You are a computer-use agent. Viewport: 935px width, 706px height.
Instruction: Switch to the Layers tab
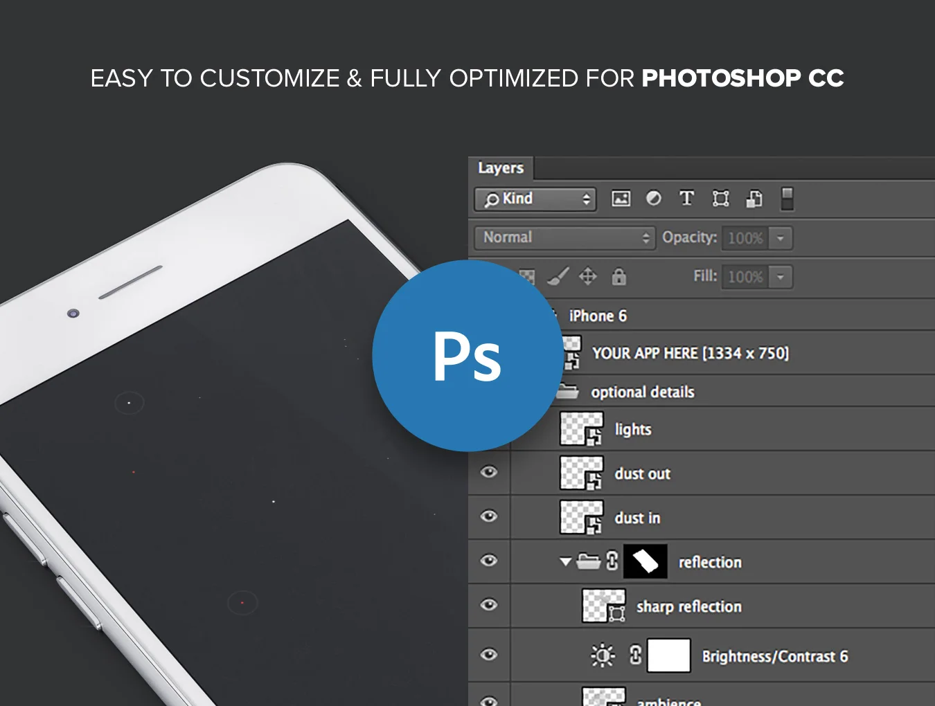(x=501, y=168)
